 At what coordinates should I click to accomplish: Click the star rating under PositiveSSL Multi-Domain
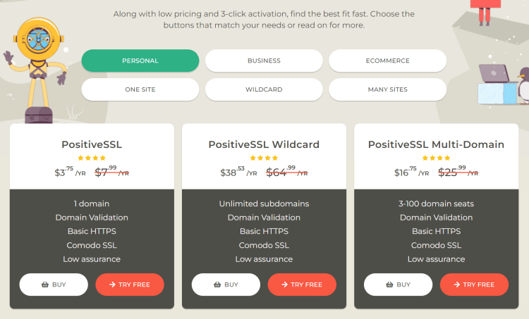coord(436,158)
